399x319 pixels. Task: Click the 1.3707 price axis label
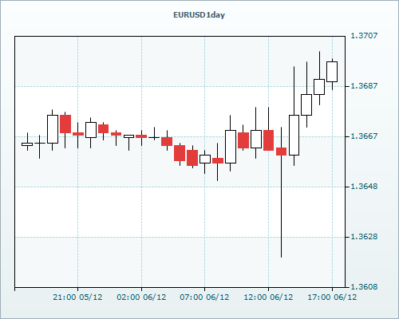click(364, 35)
